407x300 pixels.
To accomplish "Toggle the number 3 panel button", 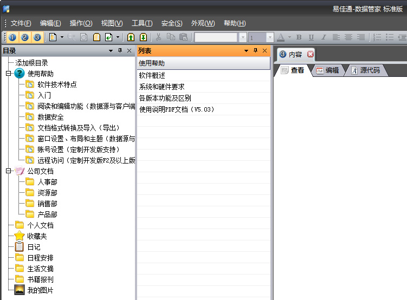I will coord(37,37).
